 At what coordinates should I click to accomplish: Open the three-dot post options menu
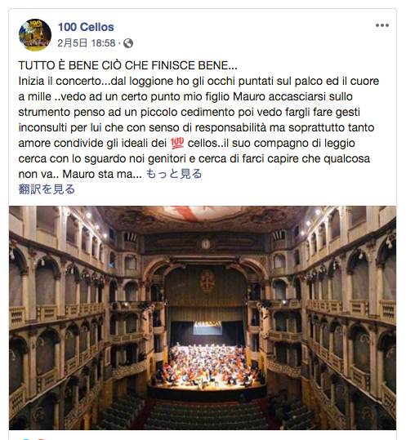pos(382,25)
